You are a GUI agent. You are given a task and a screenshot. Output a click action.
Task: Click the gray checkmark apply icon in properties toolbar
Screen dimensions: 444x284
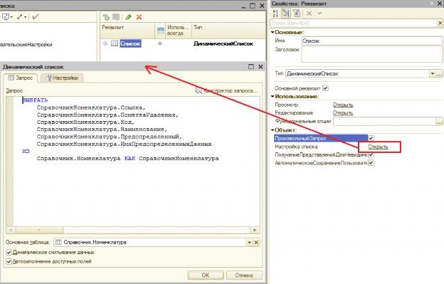pyautogui.click(x=319, y=13)
